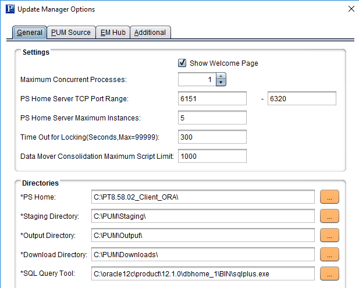
Task: Browse for the SQL Query Tool executable
Action: pos(329,273)
